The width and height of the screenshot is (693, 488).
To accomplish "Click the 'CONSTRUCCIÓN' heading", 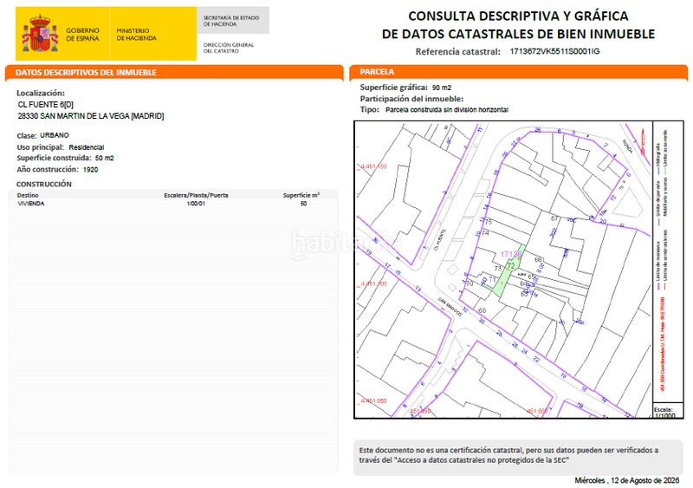I will (44, 184).
